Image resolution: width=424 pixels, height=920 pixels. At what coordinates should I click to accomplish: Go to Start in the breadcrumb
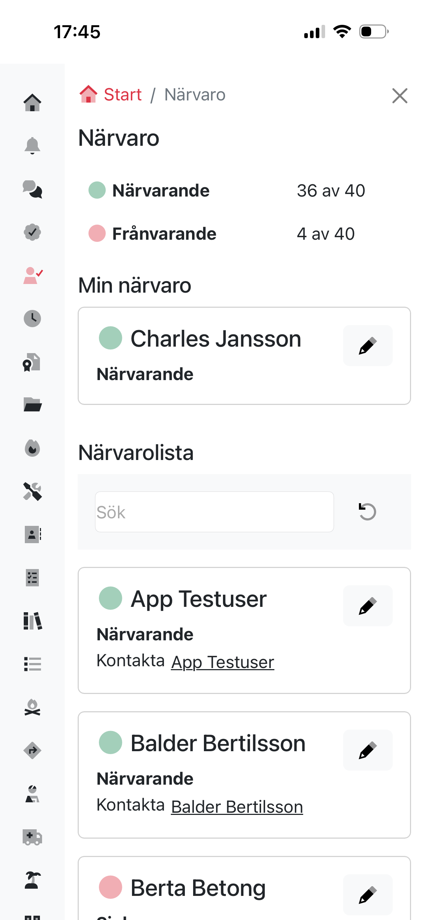[x=122, y=95]
